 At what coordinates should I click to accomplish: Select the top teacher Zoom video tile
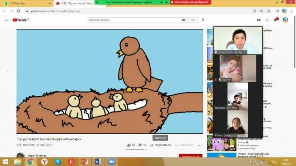238,41
